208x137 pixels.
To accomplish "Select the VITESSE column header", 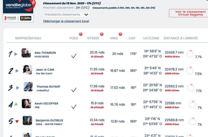I will tap(93, 38).
